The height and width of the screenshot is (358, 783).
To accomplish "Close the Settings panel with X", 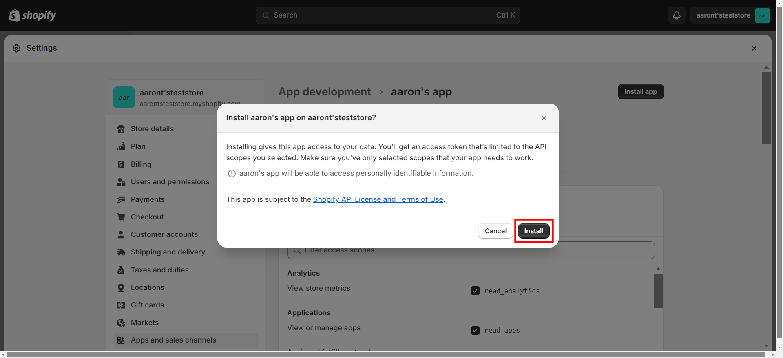I will tap(754, 48).
